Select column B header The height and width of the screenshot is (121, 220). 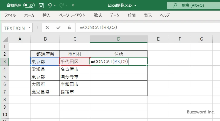(45, 39)
